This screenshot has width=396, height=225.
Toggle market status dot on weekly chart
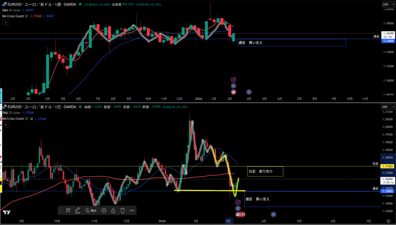coord(80,4)
